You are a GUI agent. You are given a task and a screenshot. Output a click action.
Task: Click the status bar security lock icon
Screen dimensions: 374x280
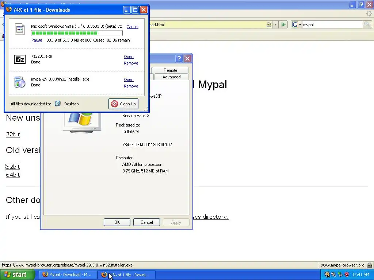(370, 265)
